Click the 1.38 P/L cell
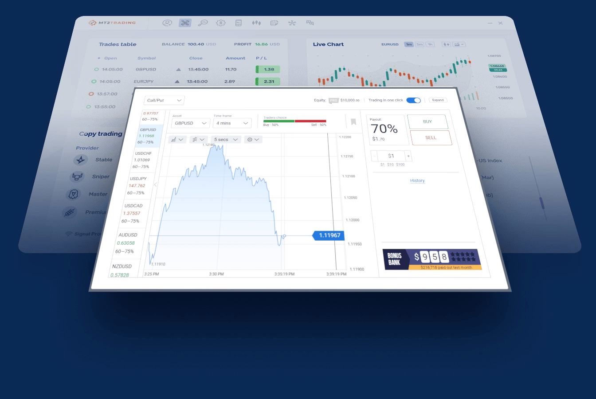The height and width of the screenshot is (399, 596). coord(268,69)
